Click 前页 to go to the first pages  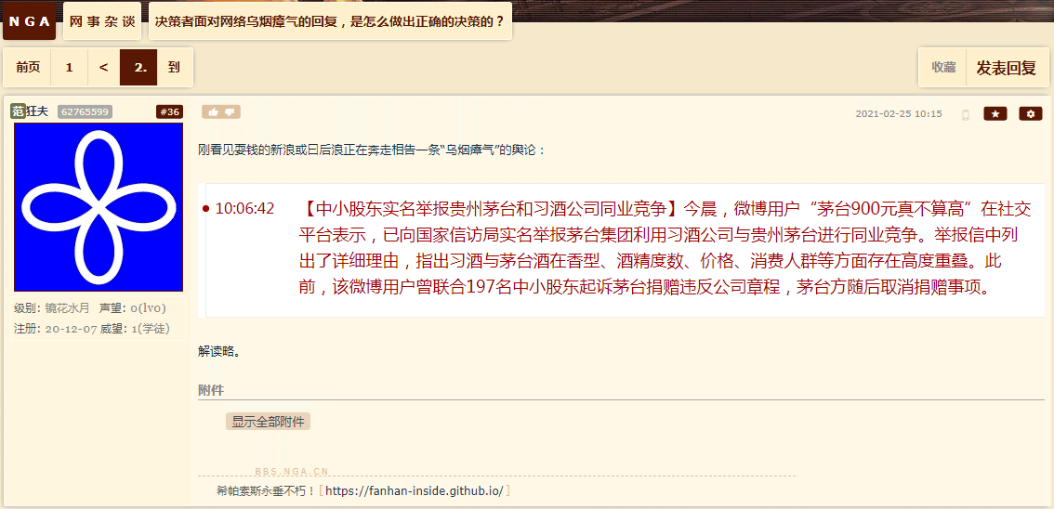click(28, 67)
